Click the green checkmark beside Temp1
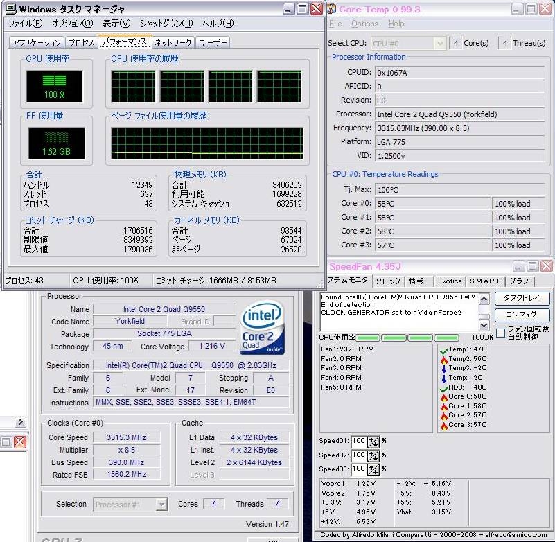This screenshot has height=542, width=555. (443, 349)
